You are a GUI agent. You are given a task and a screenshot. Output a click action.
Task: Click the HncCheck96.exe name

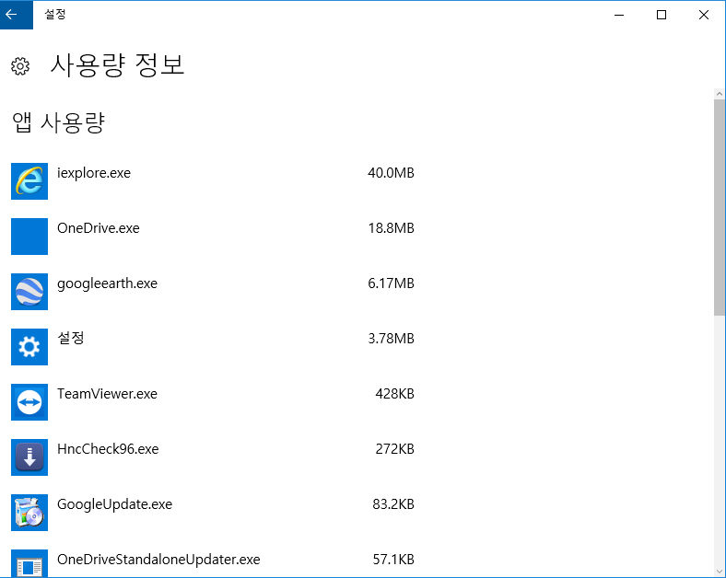(x=108, y=449)
